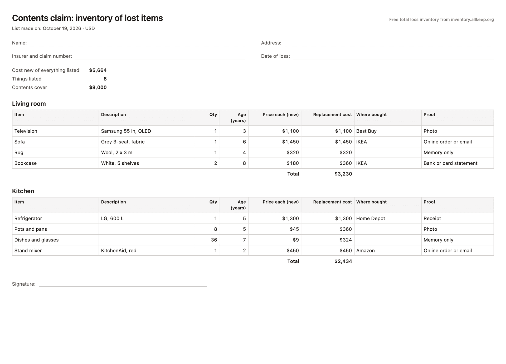
Task: Click 'White, 5 shelves' description cell
Action: pyautogui.click(x=147, y=163)
